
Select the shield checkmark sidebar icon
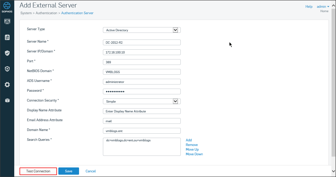click(7, 53)
